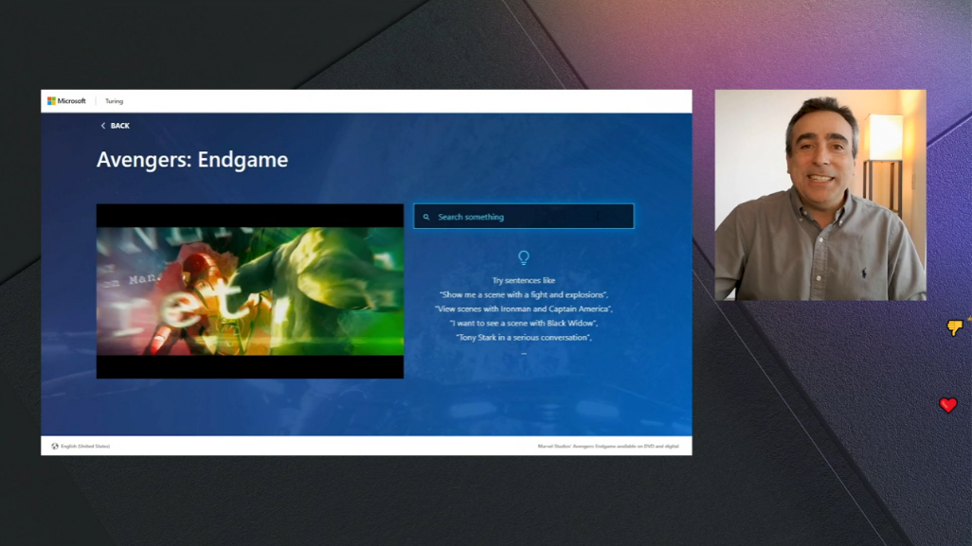Image resolution: width=972 pixels, height=546 pixels.
Task: Select suggestion about Ironman and Captain America
Action: coord(524,308)
